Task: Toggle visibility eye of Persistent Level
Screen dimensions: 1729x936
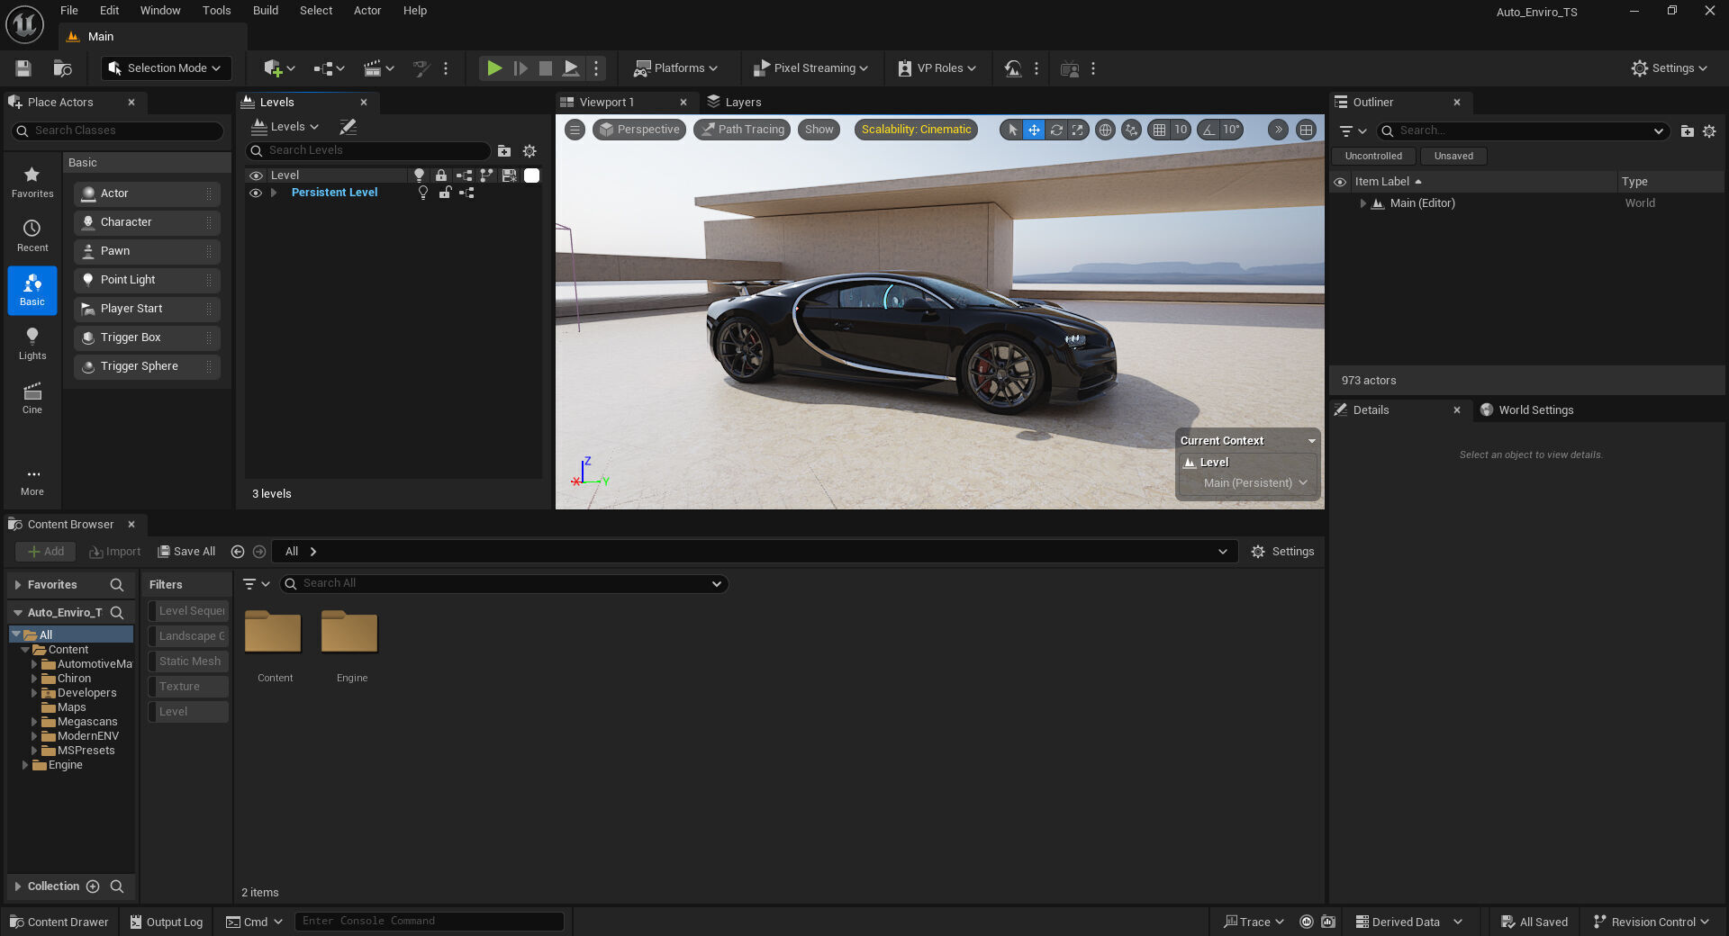Action: click(x=256, y=193)
